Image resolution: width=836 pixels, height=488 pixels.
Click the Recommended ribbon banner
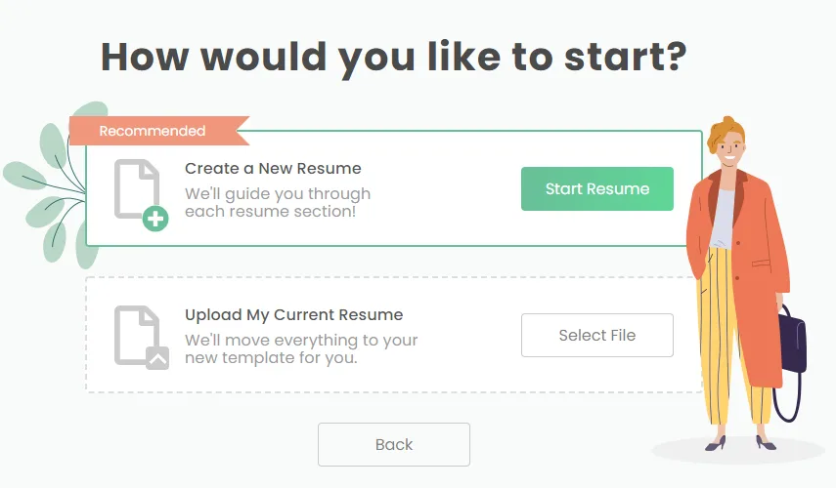tap(158, 131)
